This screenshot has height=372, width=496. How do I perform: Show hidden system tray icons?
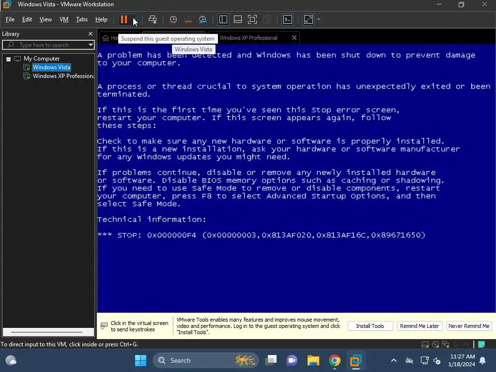[x=394, y=360]
